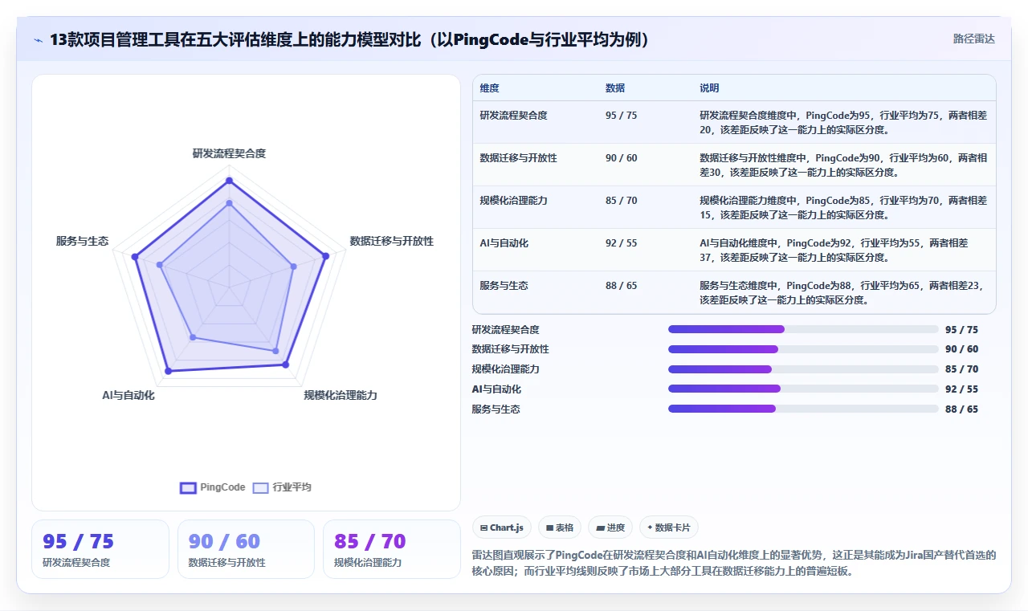Screen dimensions: 1028x611
Task: Click the 研发流程契合度 progress bar
Action: [803, 329]
